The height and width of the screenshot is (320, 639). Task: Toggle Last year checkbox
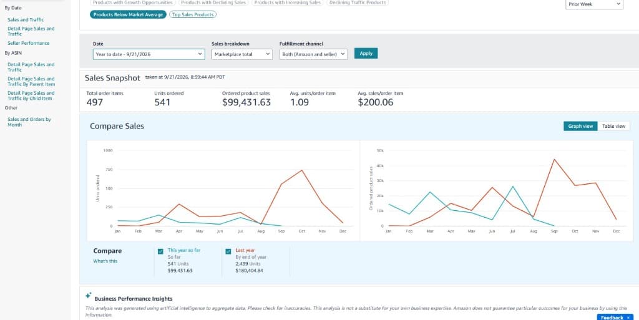228,251
